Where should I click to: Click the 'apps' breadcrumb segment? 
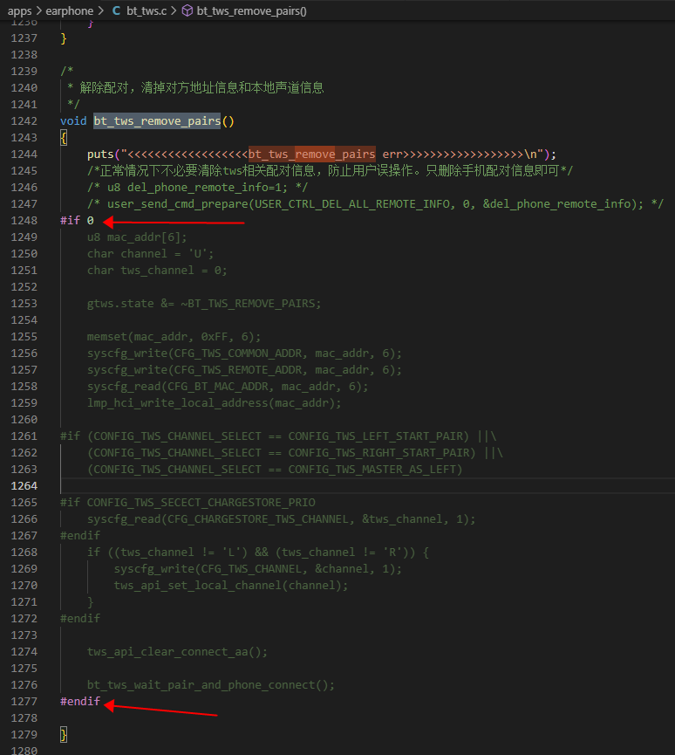tap(19, 10)
